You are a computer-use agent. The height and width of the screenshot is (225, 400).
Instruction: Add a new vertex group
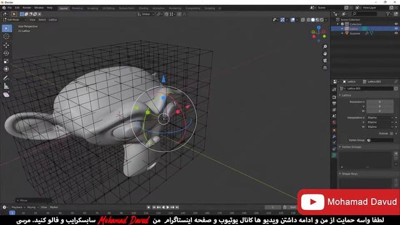396,154
